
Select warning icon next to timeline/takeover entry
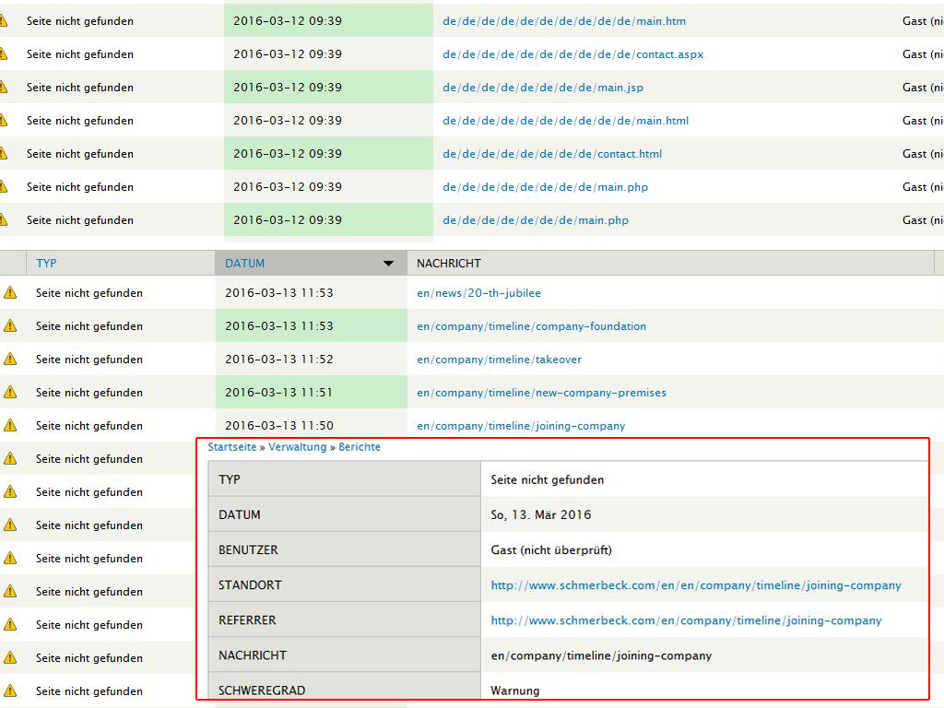[x=10, y=359]
